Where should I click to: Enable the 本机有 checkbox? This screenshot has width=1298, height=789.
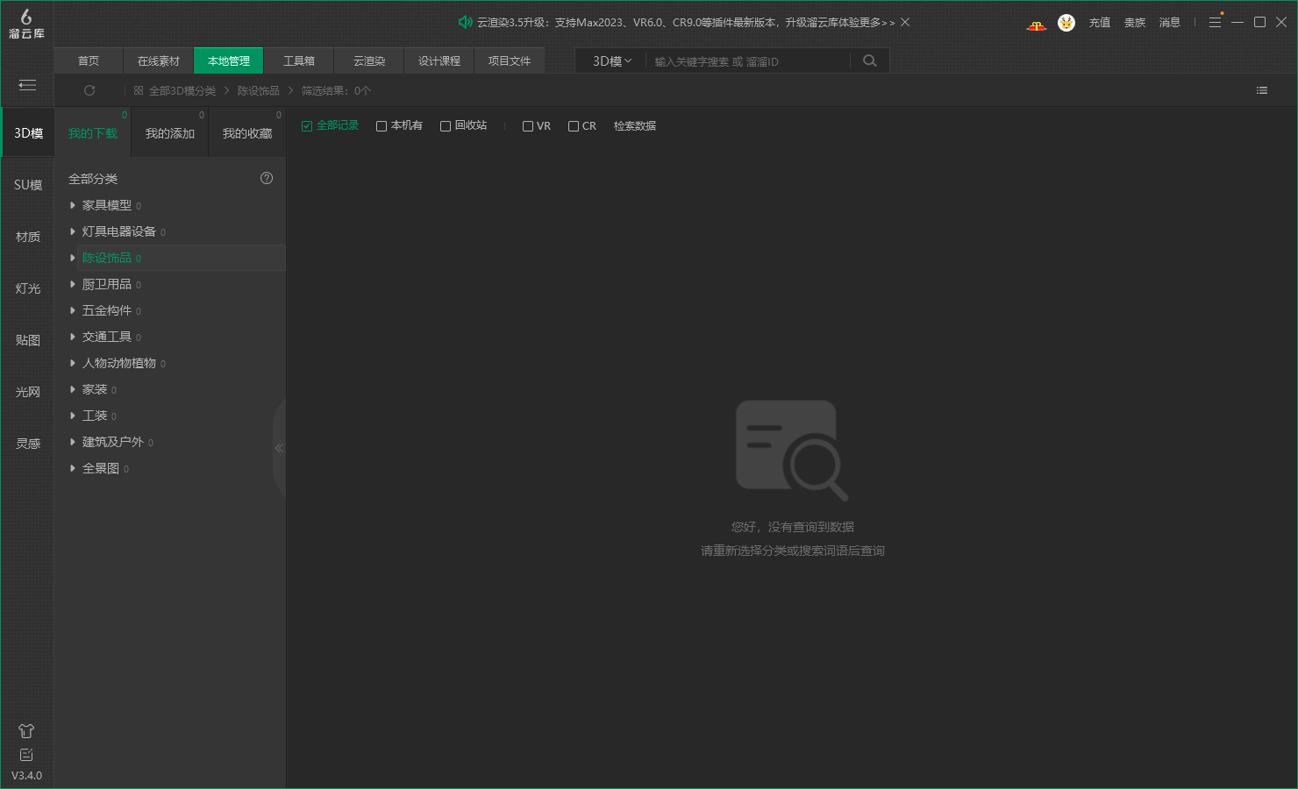[x=382, y=126]
